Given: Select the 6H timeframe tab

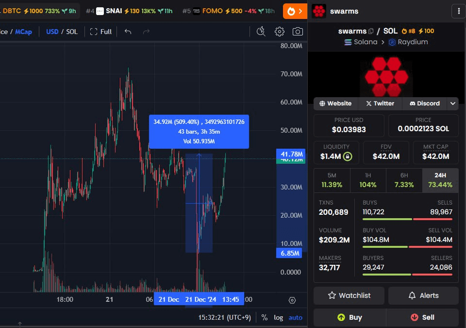Looking at the screenshot, I should pos(404,180).
